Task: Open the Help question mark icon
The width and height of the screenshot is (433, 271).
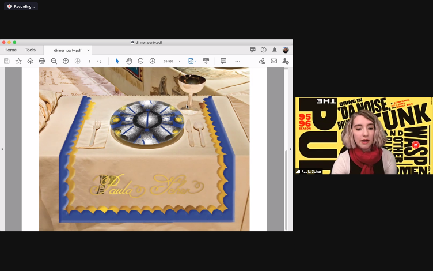Action: click(x=264, y=50)
